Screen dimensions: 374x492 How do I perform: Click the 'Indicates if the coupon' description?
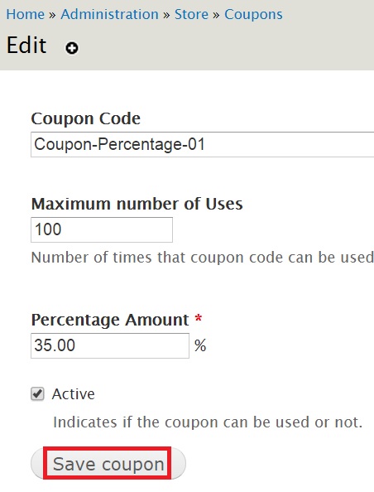pos(208,422)
